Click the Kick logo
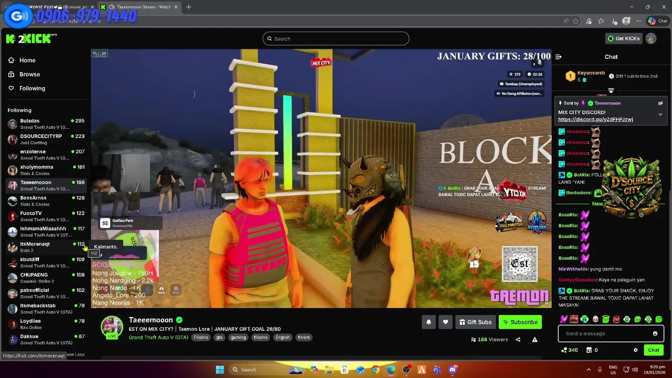672x378 pixels. (32, 39)
